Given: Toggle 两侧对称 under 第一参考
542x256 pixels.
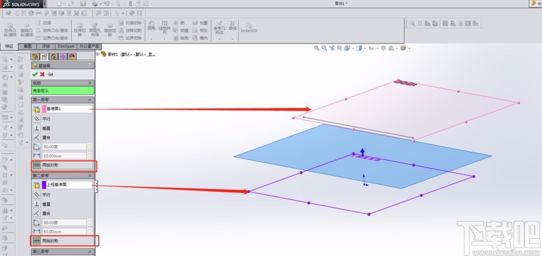Looking at the screenshot, I should coord(63,165).
